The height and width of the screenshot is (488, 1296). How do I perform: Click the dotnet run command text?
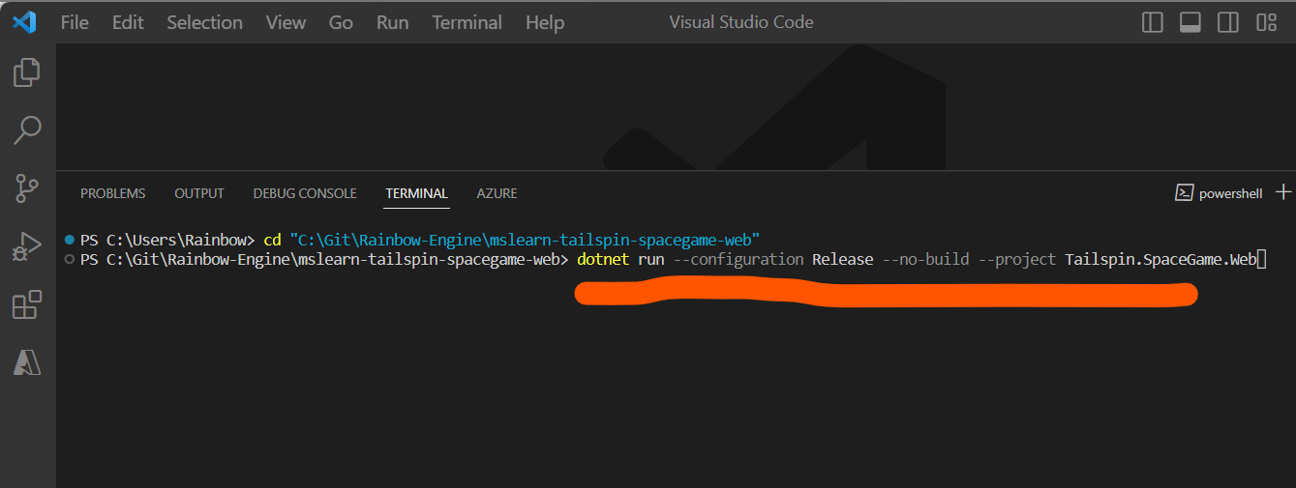[620, 260]
